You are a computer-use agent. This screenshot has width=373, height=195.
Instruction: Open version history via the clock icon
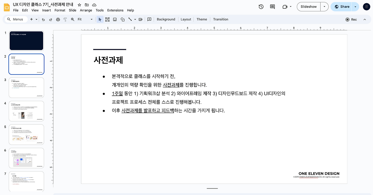point(261,6)
